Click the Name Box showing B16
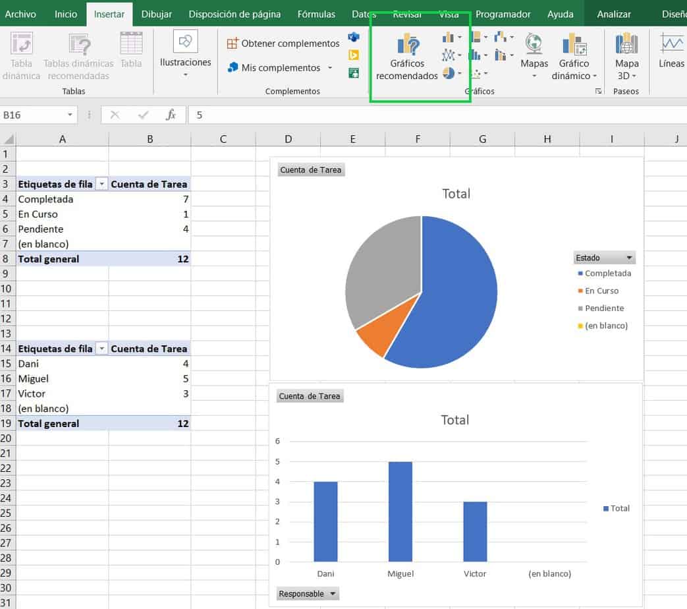The width and height of the screenshot is (687, 609). pos(33,115)
